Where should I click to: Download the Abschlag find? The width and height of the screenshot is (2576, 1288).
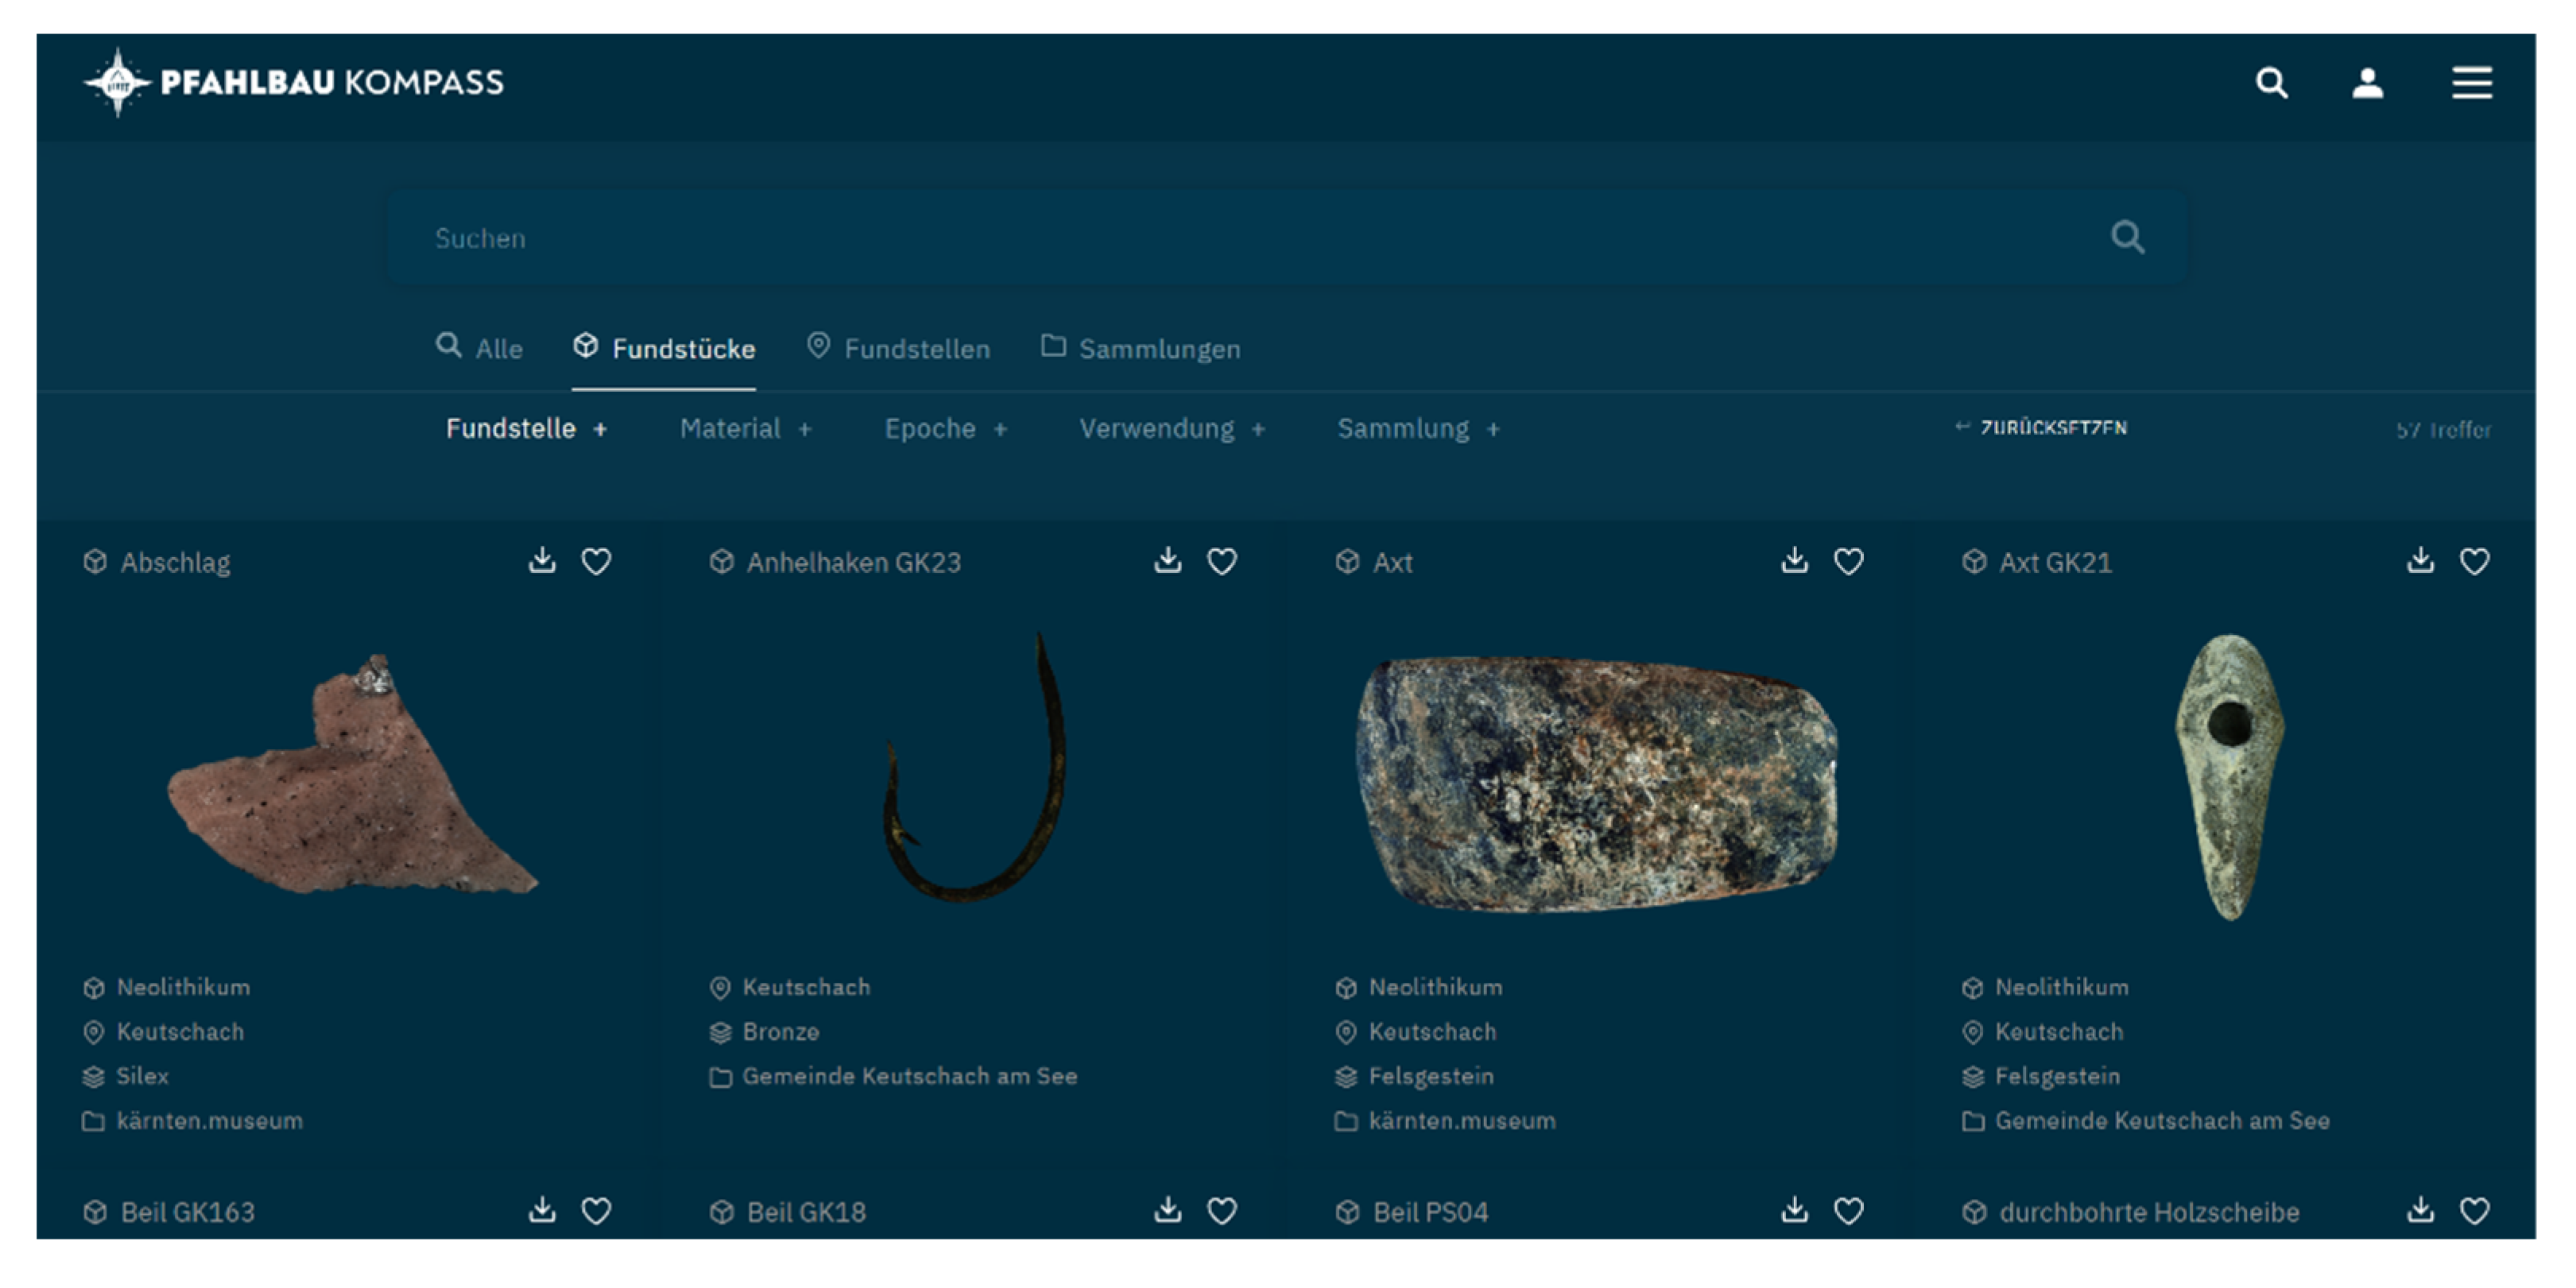point(542,560)
